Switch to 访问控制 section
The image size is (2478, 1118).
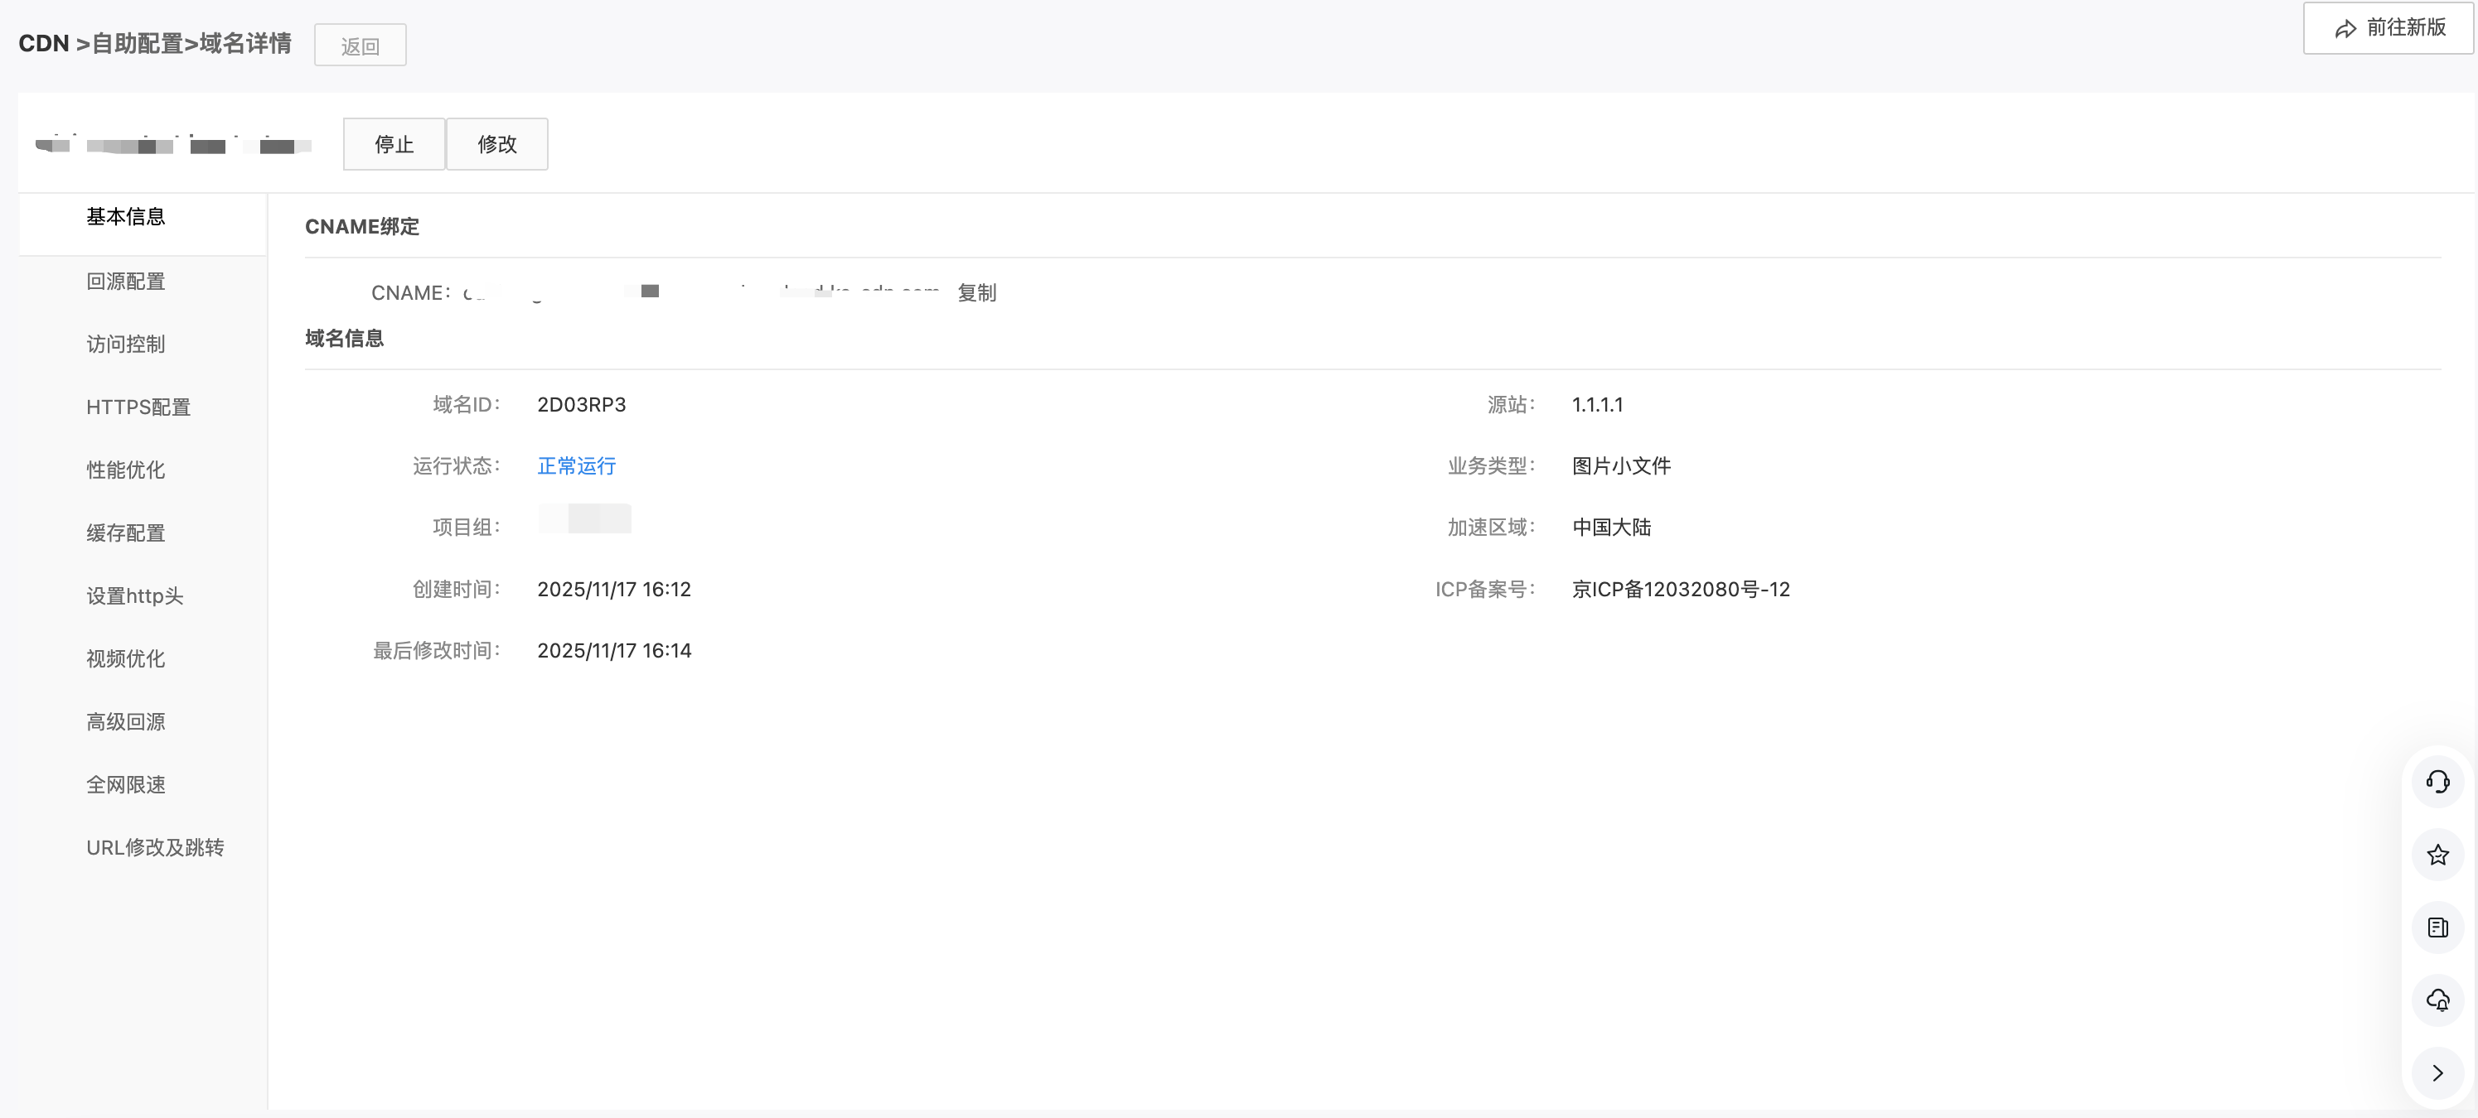(126, 345)
